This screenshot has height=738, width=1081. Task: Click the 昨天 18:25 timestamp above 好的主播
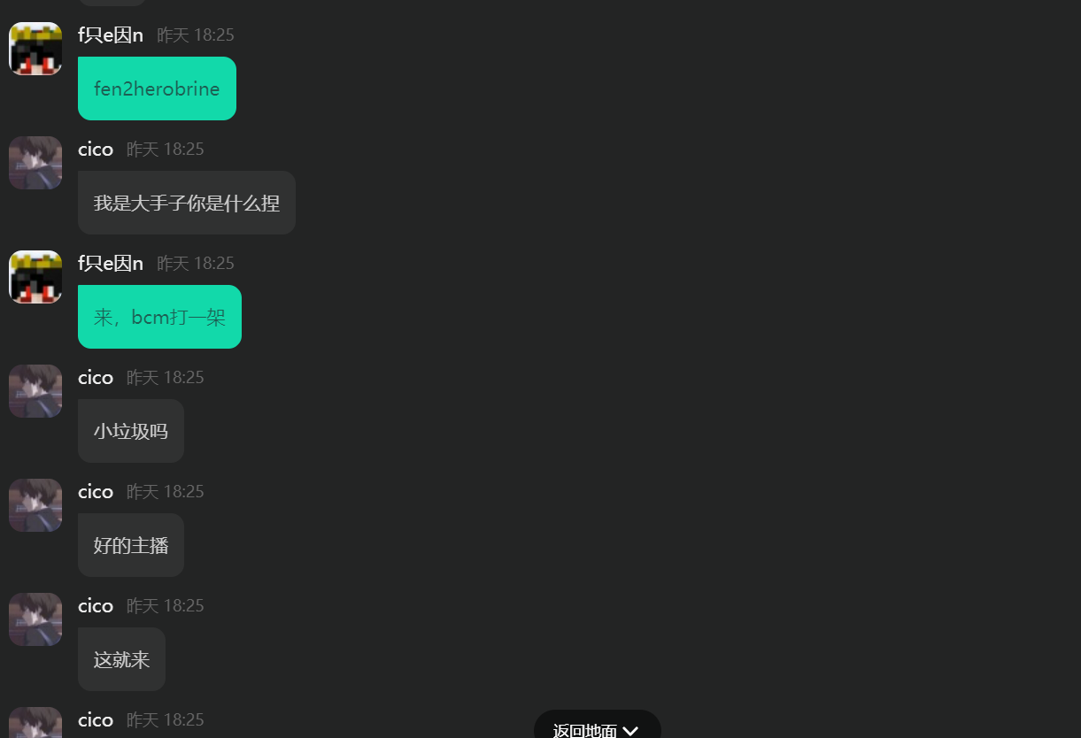[x=166, y=492]
